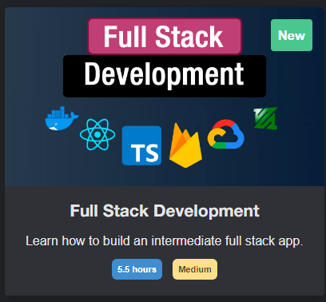The width and height of the screenshot is (326, 302).
Task: Click the React atom logo
Action: [97, 134]
